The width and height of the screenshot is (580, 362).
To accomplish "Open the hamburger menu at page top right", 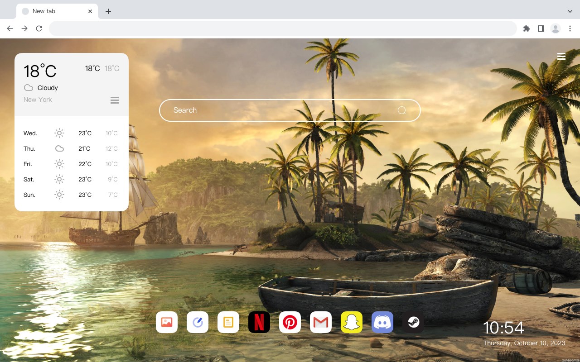I will [x=561, y=57].
